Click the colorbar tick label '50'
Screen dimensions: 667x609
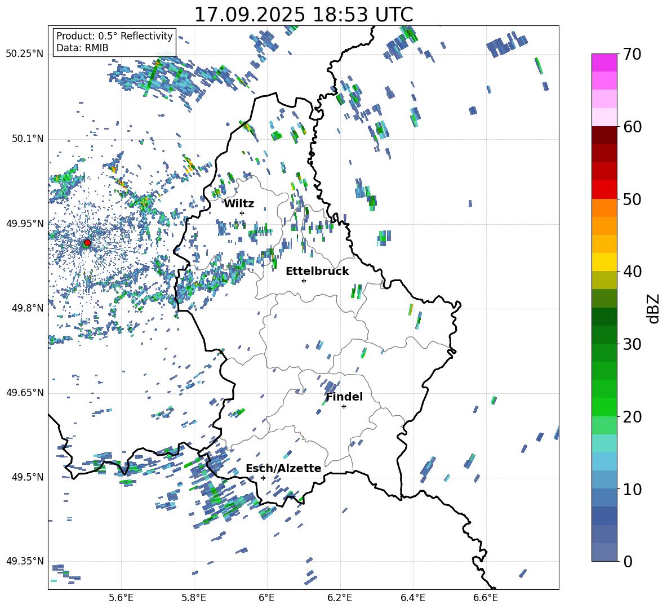(632, 199)
